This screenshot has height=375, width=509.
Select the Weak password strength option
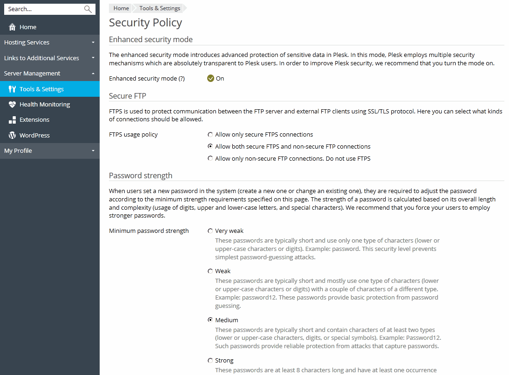point(210,271)
